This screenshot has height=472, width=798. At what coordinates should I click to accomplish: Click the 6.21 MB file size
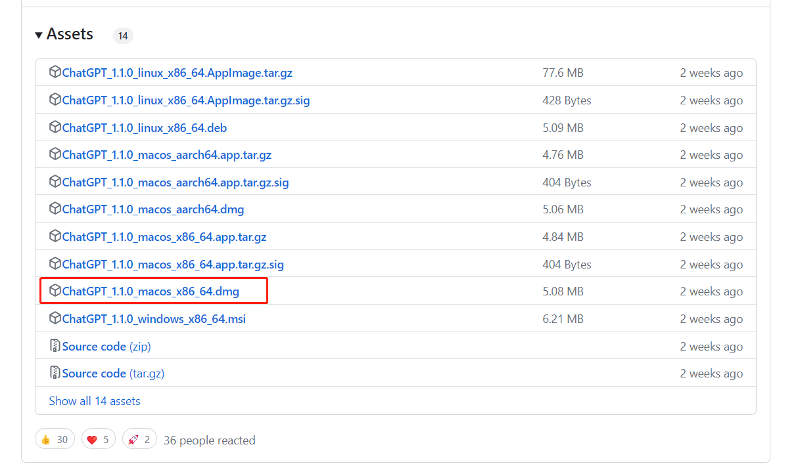563,319
